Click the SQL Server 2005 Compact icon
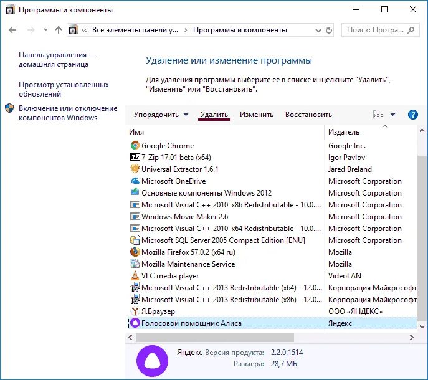Image resolution: width=428 pixels, height=380 pixels. tap(135, 240)
